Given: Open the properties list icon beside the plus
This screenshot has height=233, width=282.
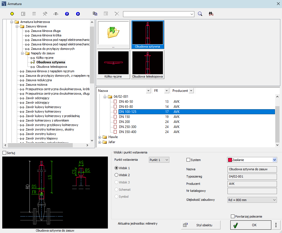Looking at the screenshot, I should (23, 14).
